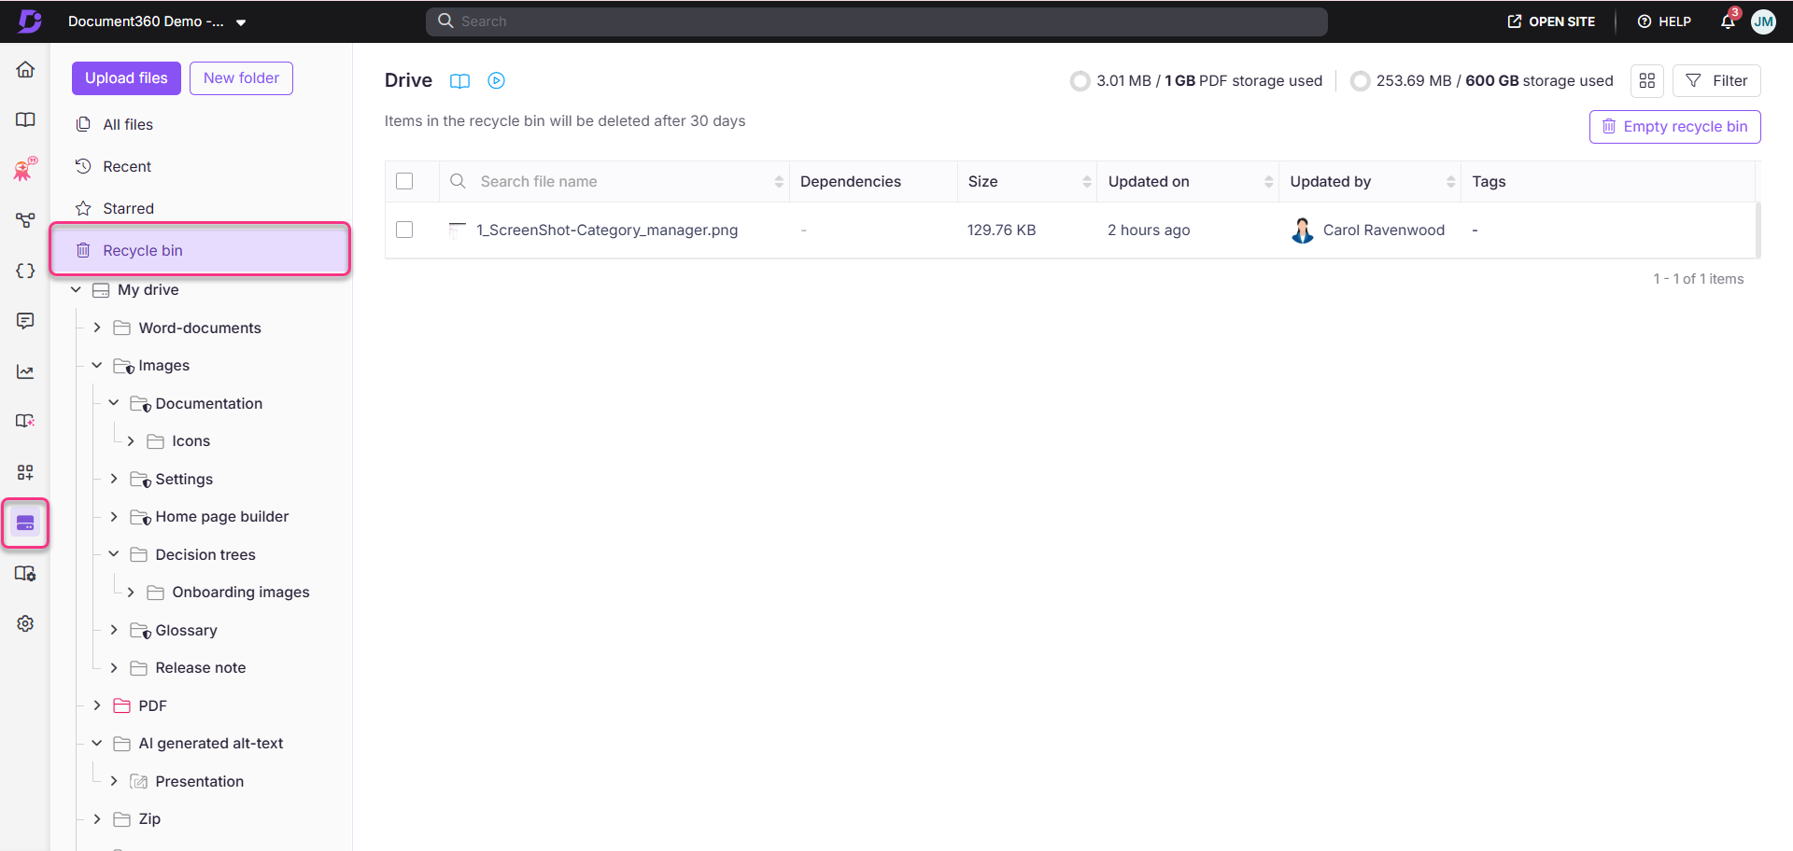Expand the Decision trees folder
The image size is (1793, 851).
tap(113, 553)
